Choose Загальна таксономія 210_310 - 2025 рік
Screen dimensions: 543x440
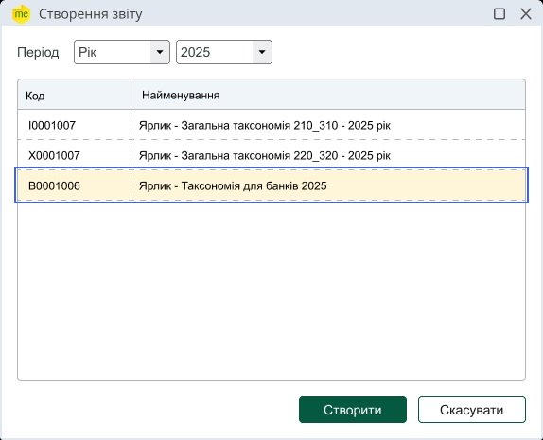[265, 126]
